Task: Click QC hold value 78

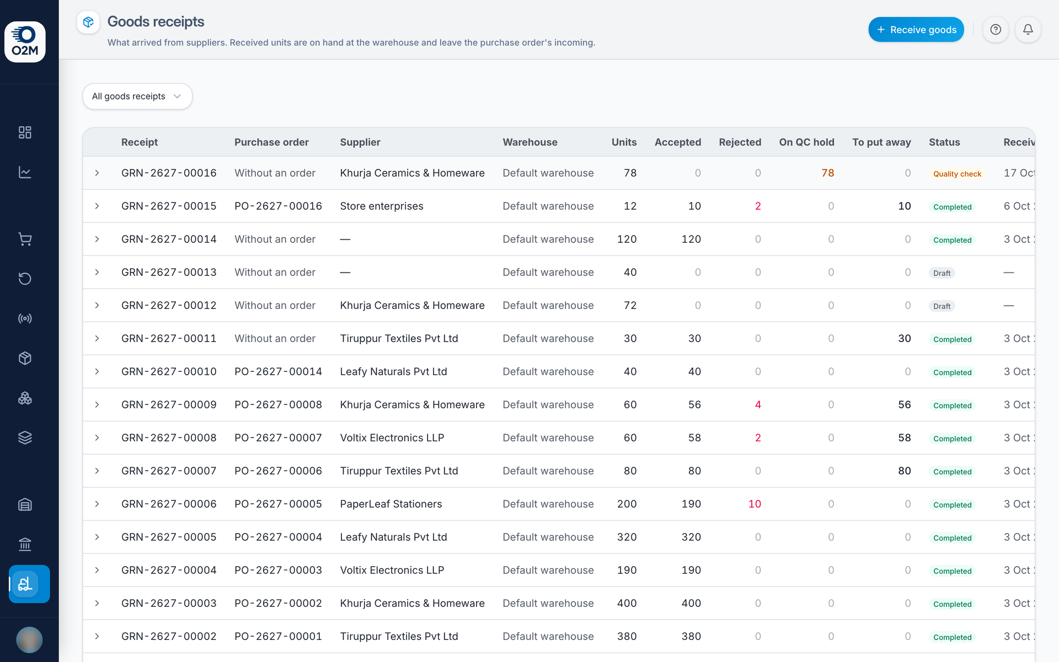Action: [x=827, y=173]
